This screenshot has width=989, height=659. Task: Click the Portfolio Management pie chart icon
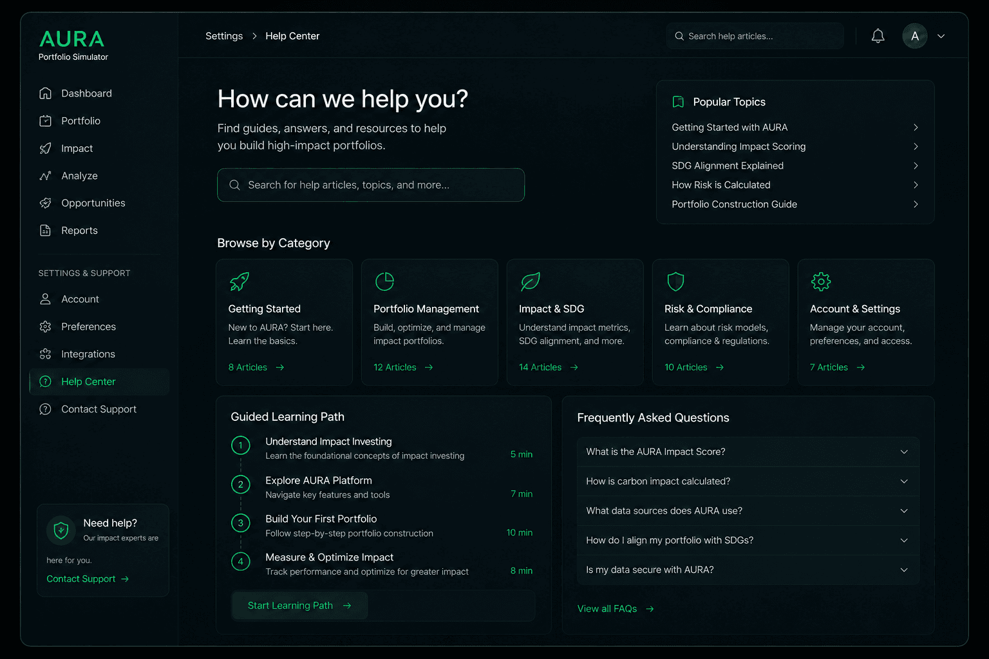point(384,281)
